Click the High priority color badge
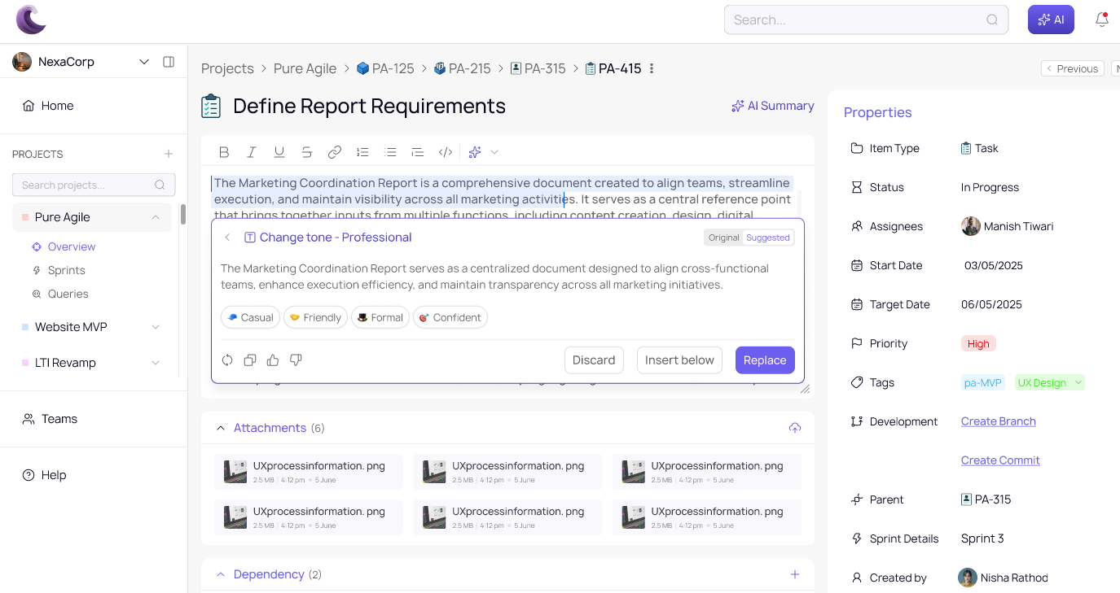 [978, 343]
